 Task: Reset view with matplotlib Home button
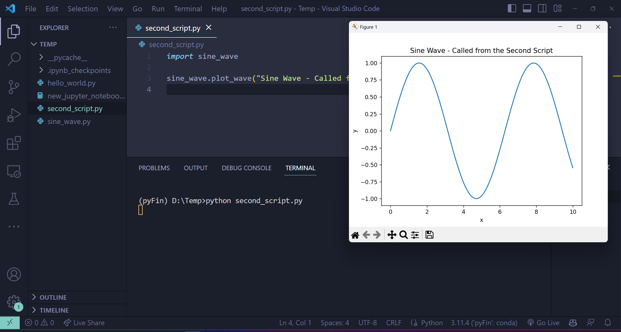coord(355,235)
